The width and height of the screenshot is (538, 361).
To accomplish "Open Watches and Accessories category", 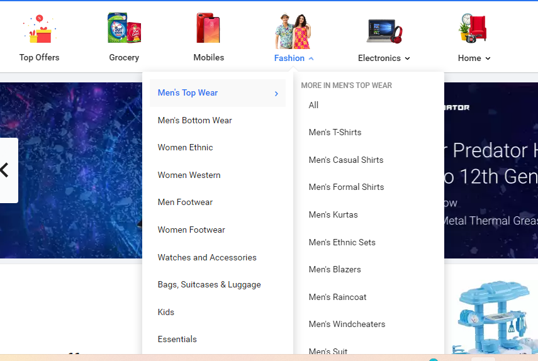I will [x=207, y=257].
